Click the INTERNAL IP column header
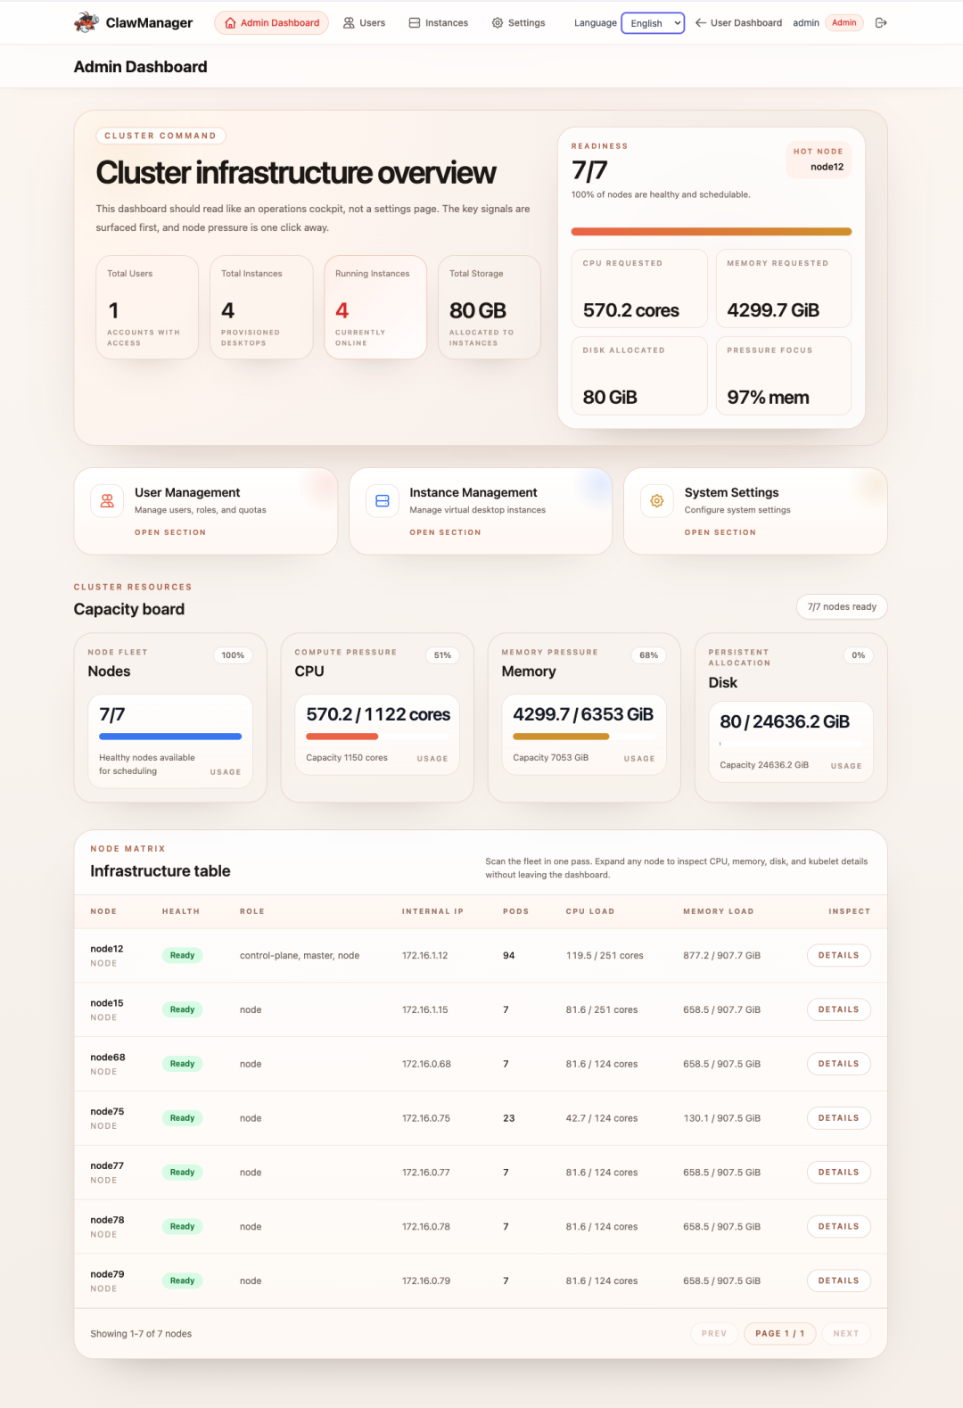Screen dimensions: 963x1408 pos(432,911)
